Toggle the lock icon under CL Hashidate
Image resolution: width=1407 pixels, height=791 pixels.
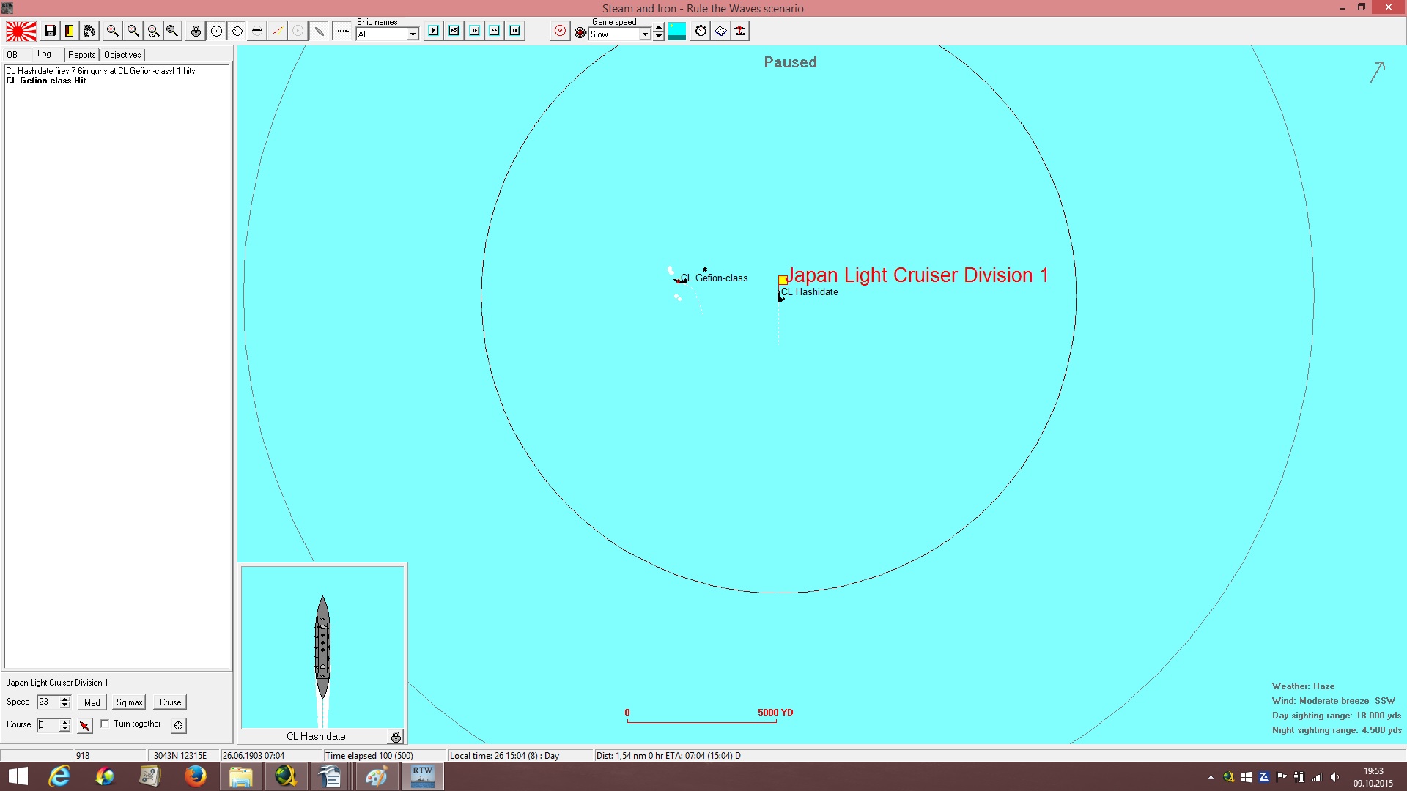tap(396, 736)
